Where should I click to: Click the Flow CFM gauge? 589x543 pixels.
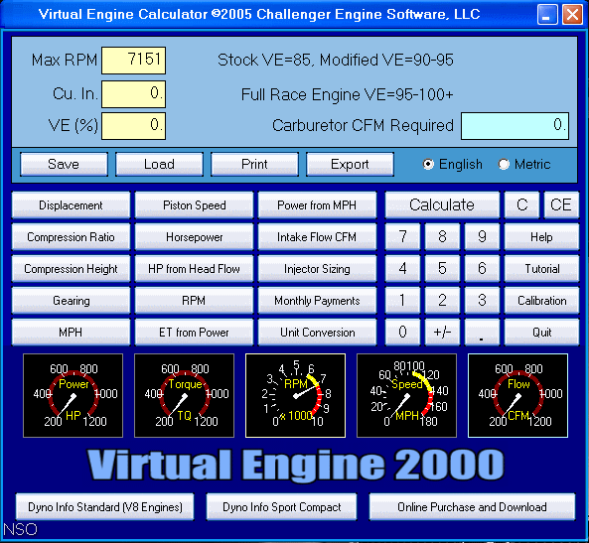517,395
